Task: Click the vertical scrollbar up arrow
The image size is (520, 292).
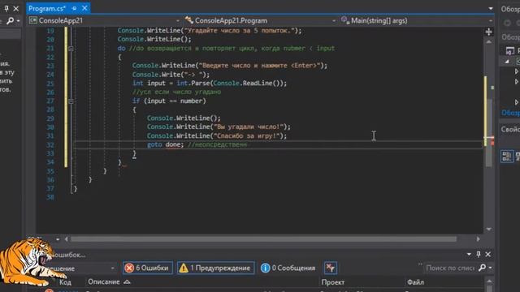Action: point(489,42)
